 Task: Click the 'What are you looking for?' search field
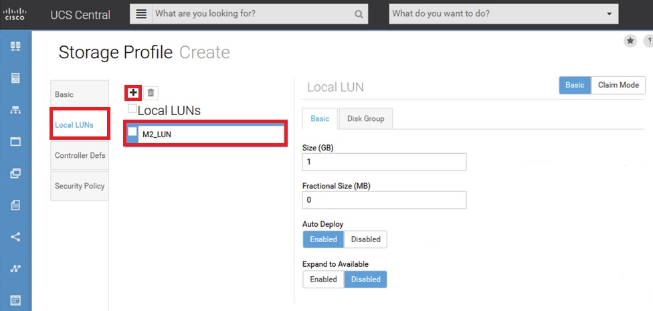pyautogui.click(x=253, y=14)
